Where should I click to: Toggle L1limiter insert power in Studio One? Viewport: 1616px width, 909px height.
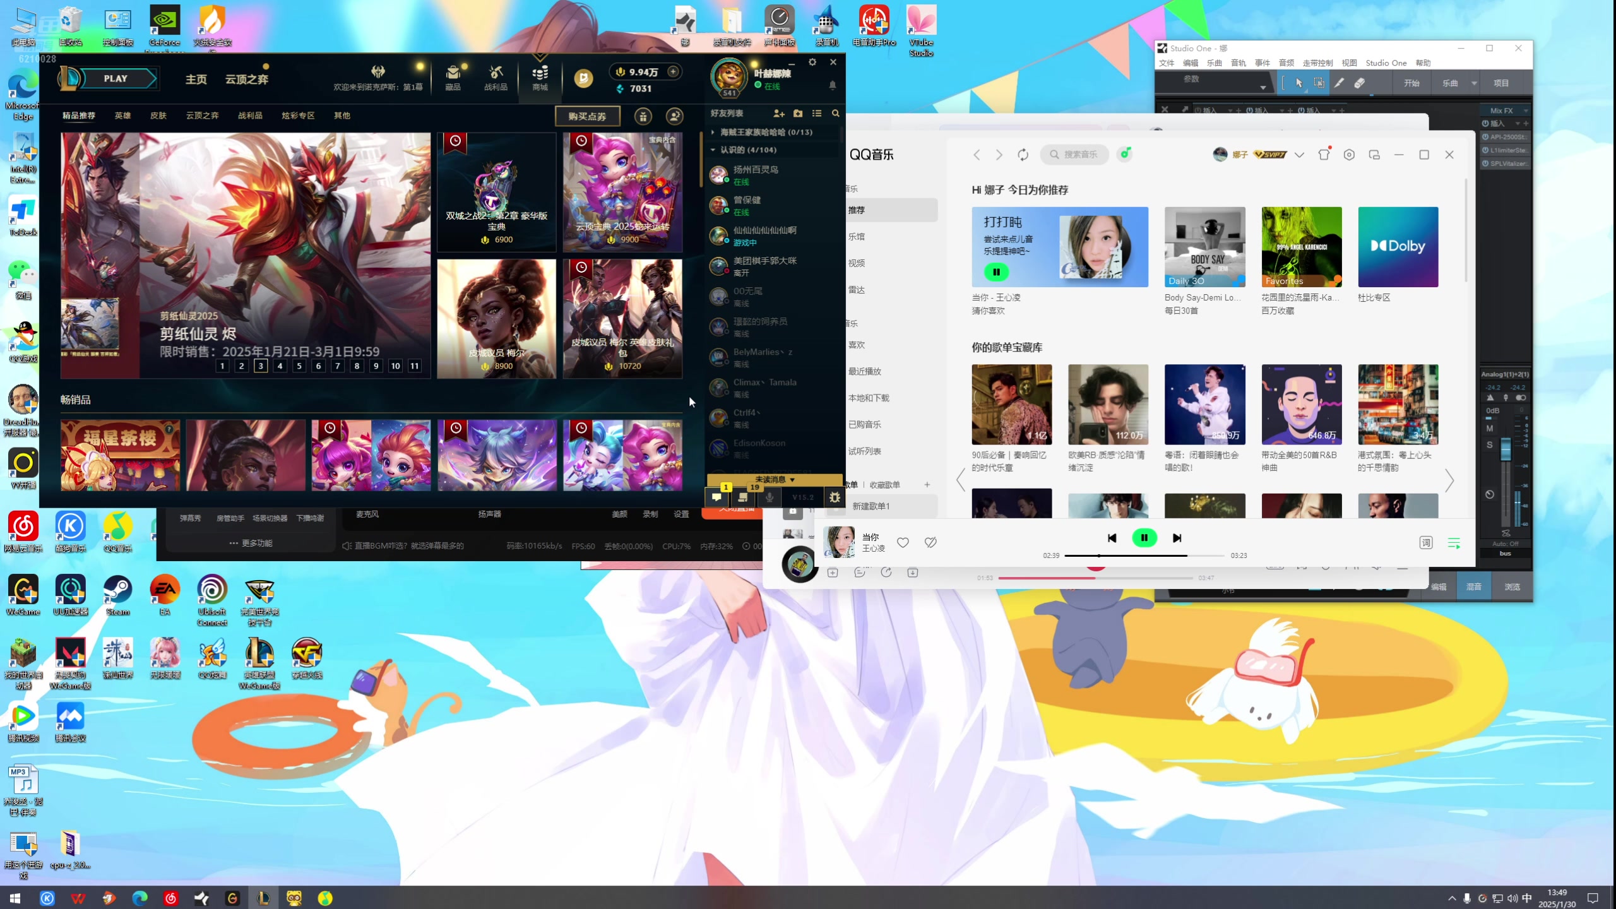(x=1485, y=150)
